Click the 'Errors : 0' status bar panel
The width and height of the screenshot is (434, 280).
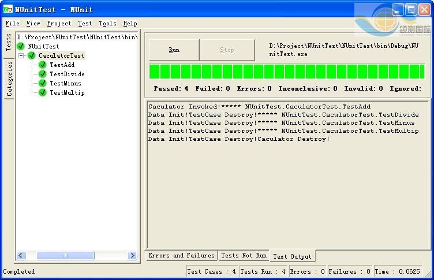click(x=307, y=271)
